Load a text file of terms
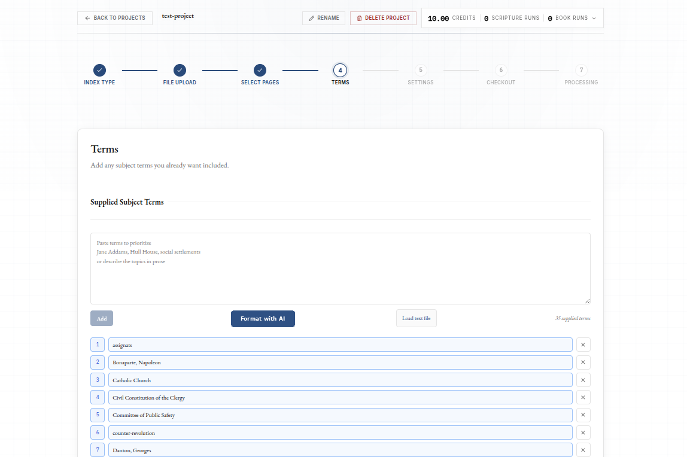Image resolution: width=687 pixels, height=457 pixels. click(417, 318)
